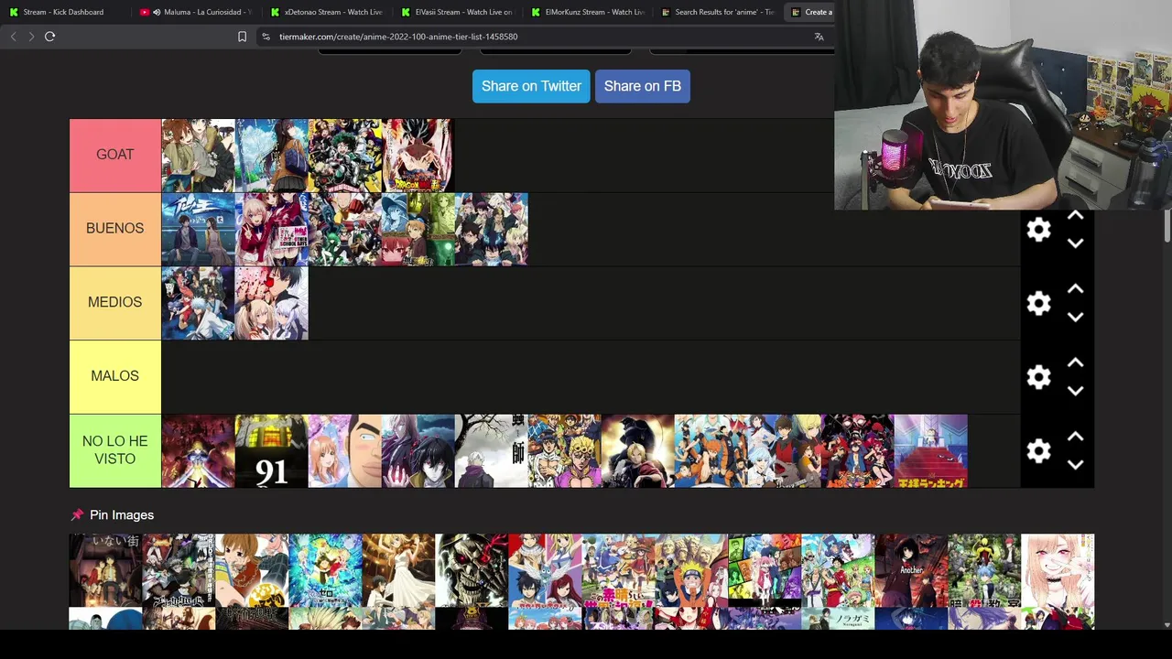This screenshot has height=659, width=1172.
Task: Pick first image in GOAT row
Action: coord(199,156)
